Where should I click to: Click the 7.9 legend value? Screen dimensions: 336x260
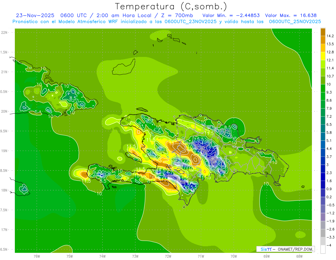[329, 108]
